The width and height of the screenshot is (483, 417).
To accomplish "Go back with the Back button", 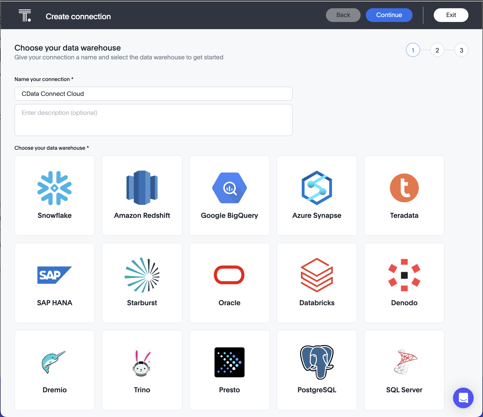I will (x=343, y=15).
